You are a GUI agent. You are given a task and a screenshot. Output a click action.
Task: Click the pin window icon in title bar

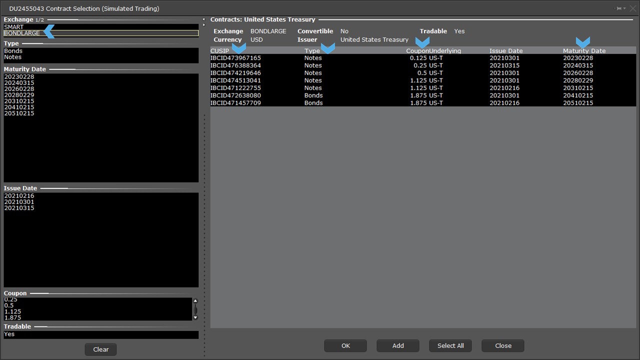(x=619, y=8)
